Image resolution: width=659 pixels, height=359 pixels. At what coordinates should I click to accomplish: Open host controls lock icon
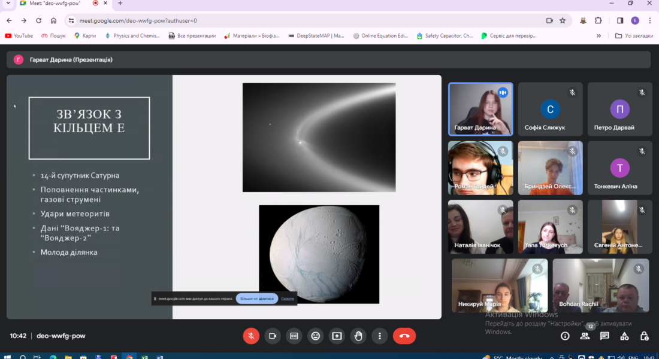point(644,336)
